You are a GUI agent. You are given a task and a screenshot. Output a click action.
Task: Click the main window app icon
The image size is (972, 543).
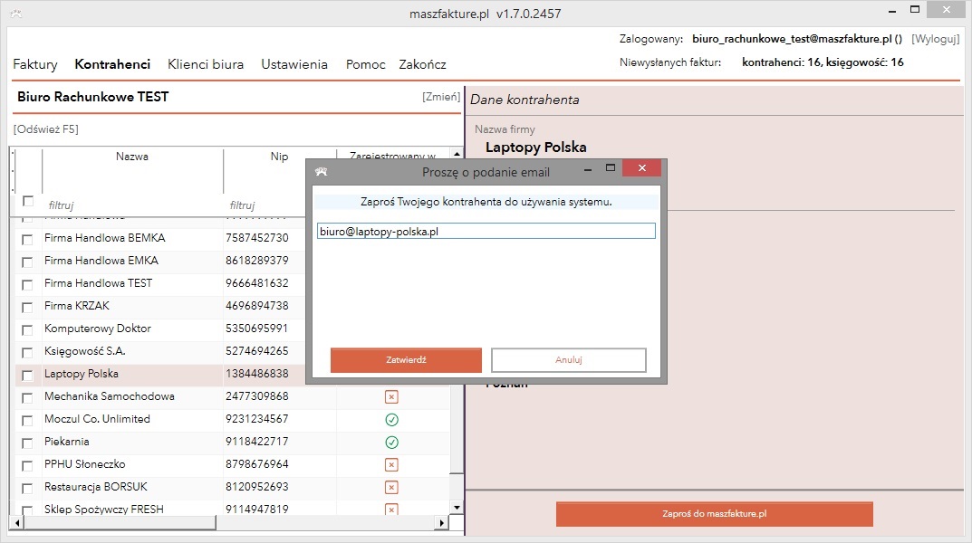[16, 13]
